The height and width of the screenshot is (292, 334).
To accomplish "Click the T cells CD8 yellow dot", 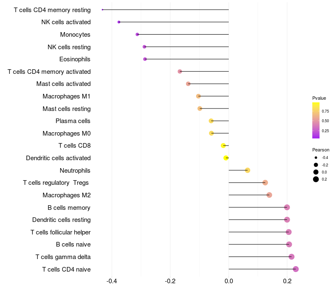I will click(x=223, y=146).
